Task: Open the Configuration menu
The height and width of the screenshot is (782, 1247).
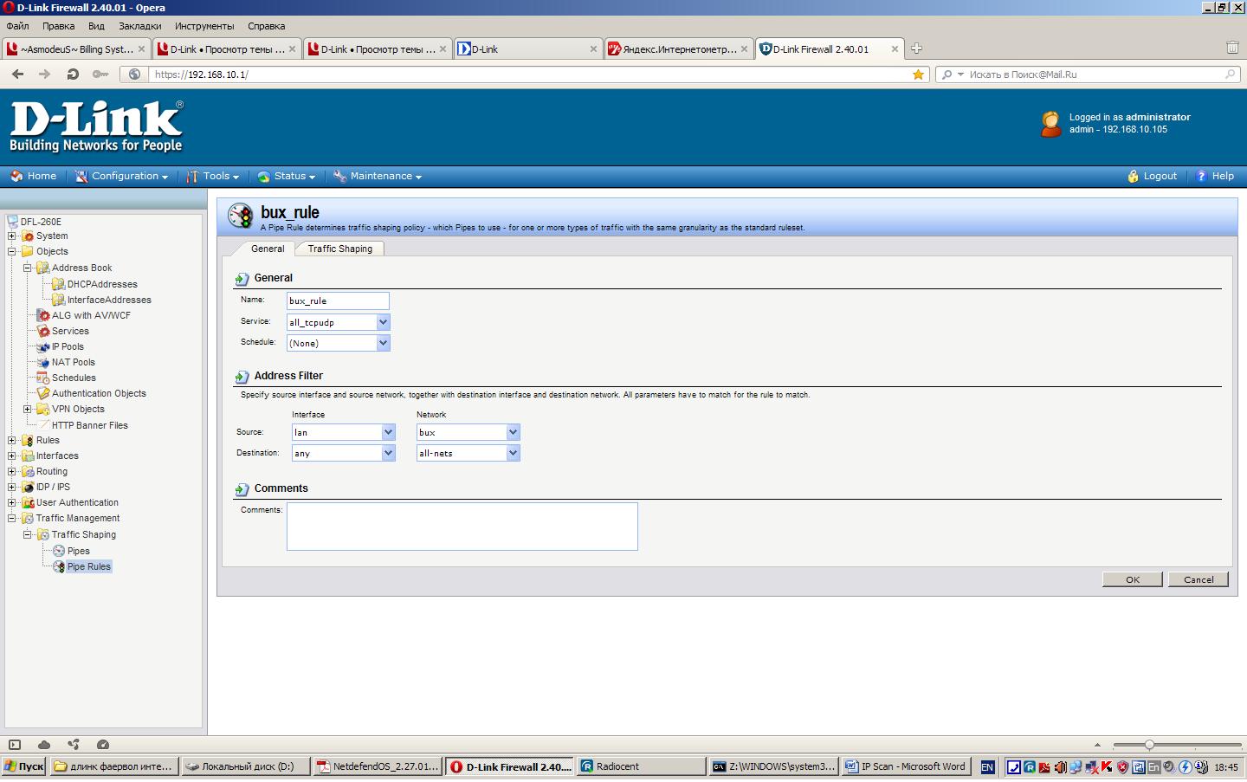Action: [121, 176]
